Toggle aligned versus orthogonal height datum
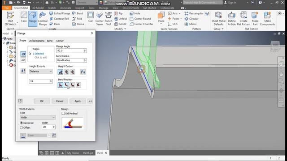287x161 pixels. 83,72
